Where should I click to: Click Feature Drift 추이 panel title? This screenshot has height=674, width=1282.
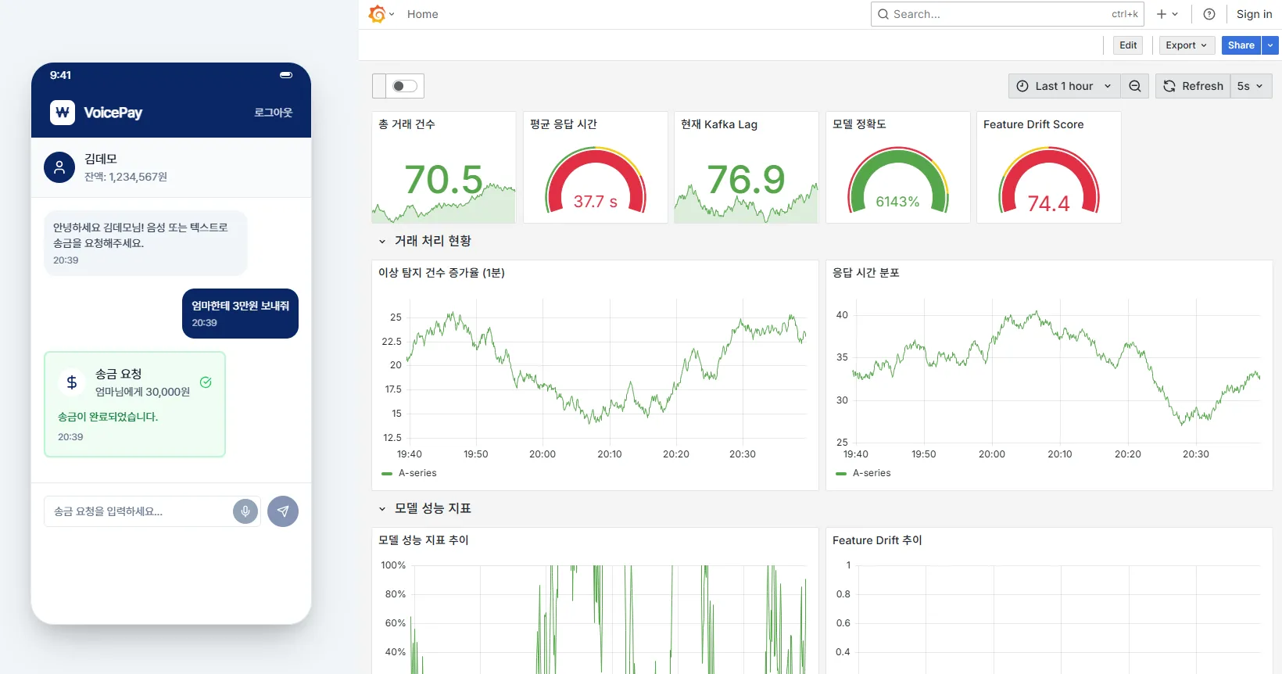pos(877,540)
